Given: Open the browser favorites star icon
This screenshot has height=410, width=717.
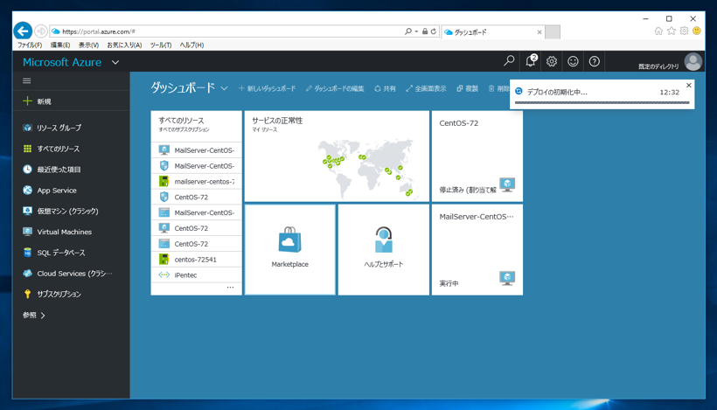Looking at the screenshot, I should tap(672, 31).
